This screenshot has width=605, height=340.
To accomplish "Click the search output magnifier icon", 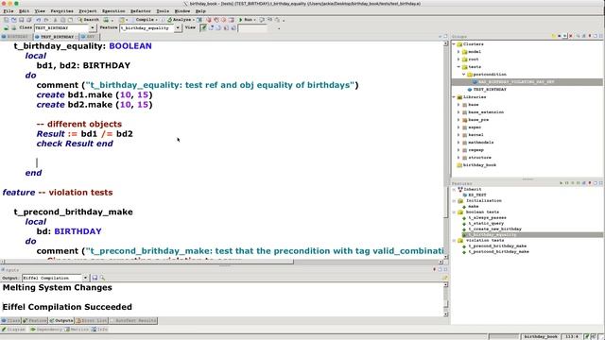I will (x=102, y=278).
